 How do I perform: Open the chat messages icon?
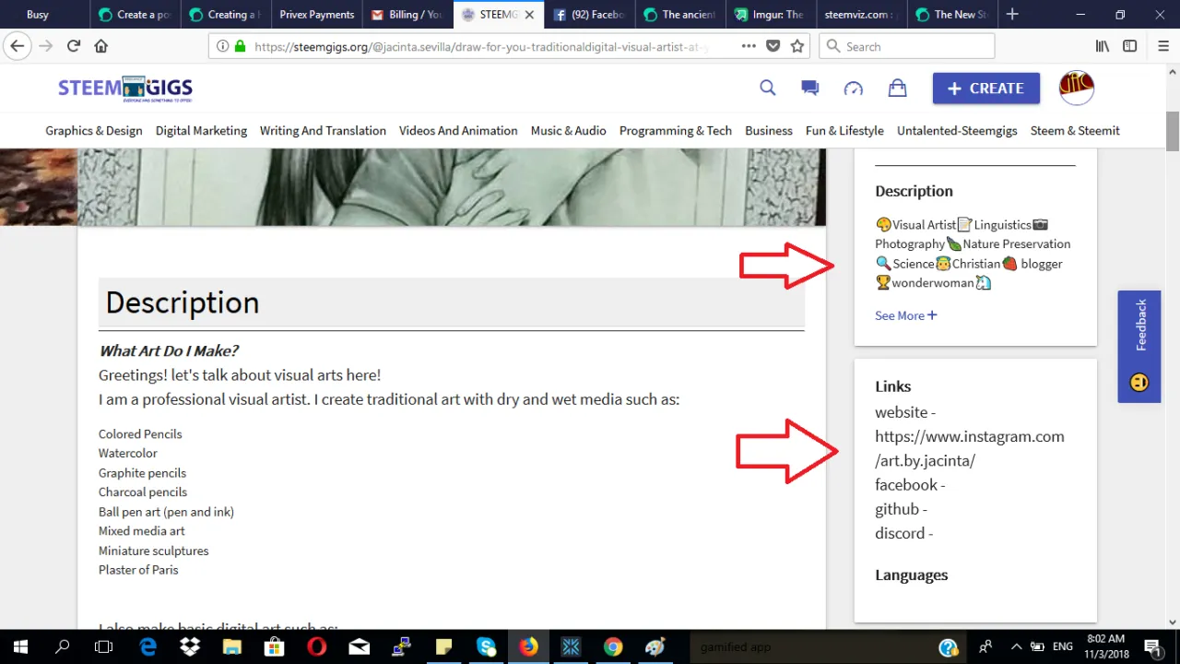click(x=810, y=89)
